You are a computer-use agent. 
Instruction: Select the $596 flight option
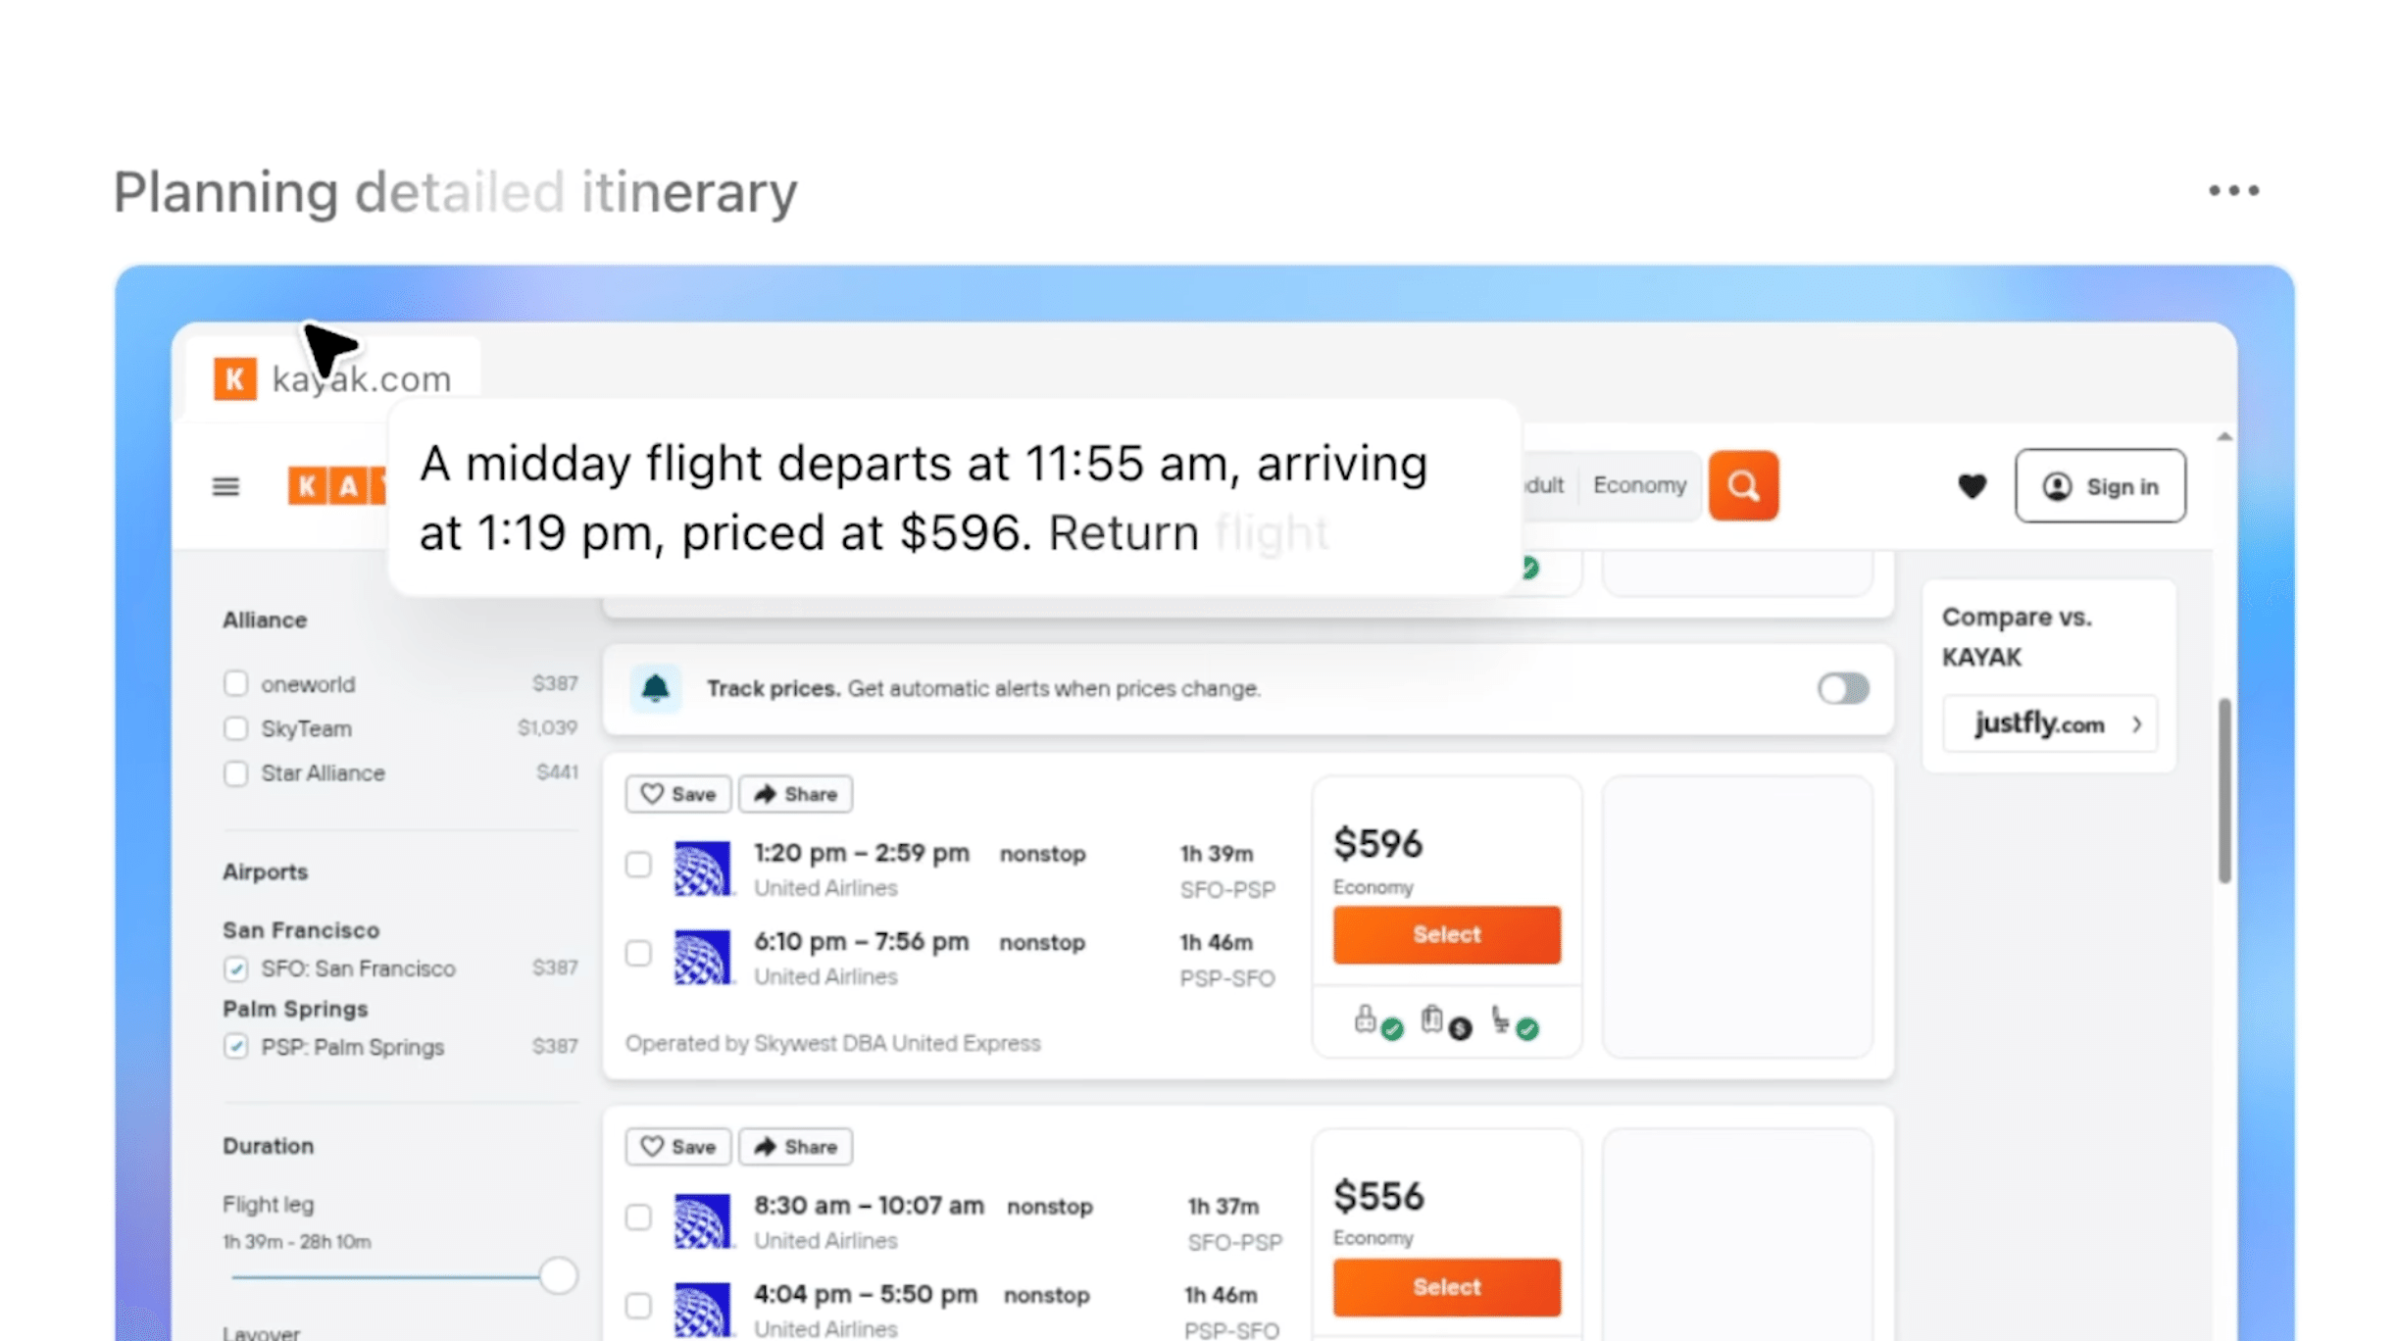pyautogui.click(x=1446, y=934)
